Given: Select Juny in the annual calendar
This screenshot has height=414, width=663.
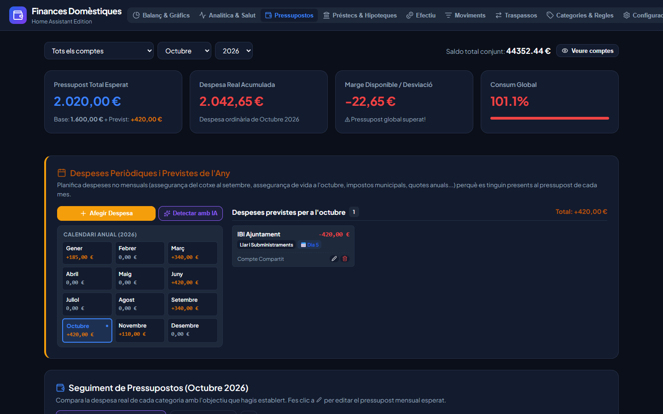Looking at the screenshot, I should pos(192,279).
